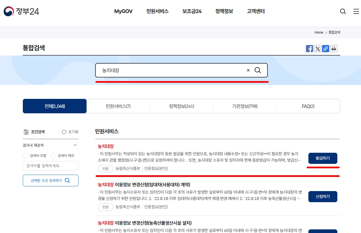
Task: Open the 민원서비스 menu
Action: tap(158, 11)
